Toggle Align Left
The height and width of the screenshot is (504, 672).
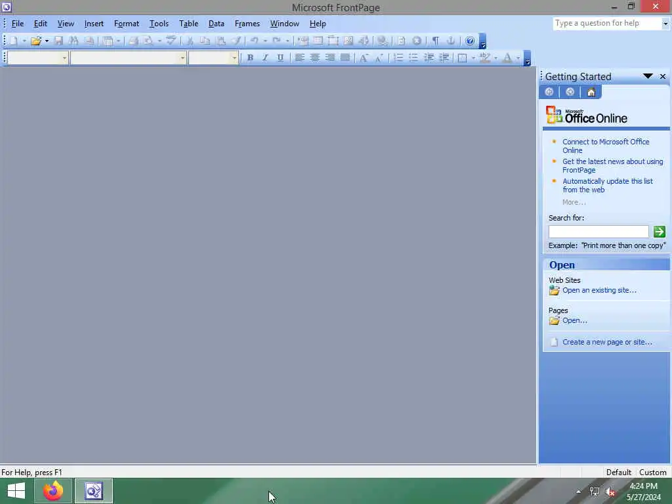point(299,58)
